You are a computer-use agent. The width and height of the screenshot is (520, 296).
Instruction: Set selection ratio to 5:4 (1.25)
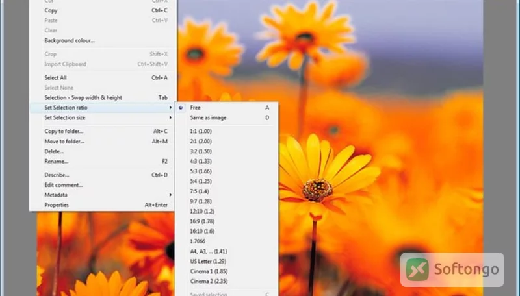[x=227, y=181]
